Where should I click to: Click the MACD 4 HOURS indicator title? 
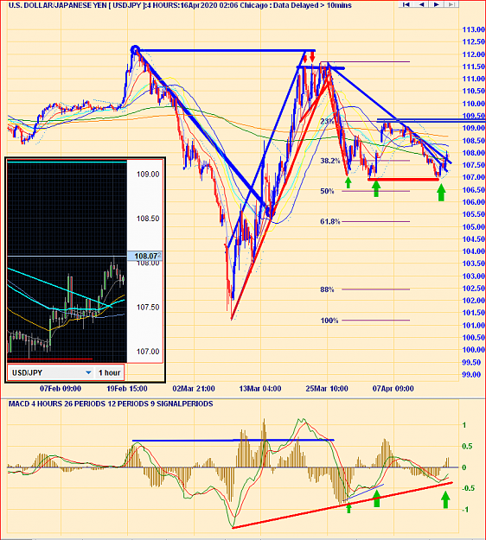tap(111, 403)
